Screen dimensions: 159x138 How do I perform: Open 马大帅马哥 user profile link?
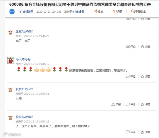(23, 59)
